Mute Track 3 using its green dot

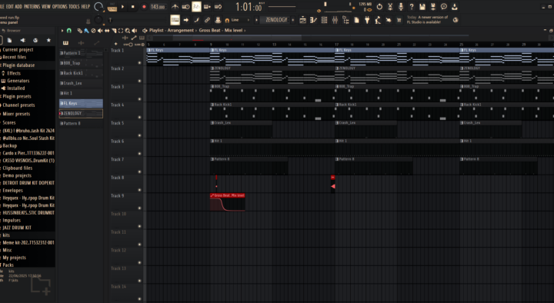139,99
